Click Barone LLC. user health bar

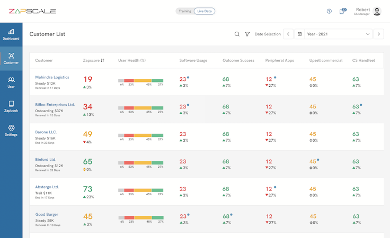pyautogui.click(x=141, y=135)
